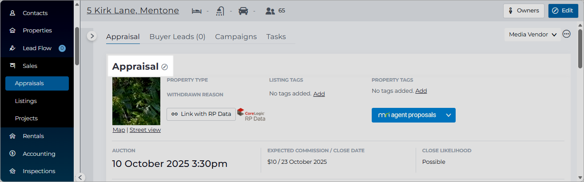Click the bedrooms bed icon

click(x=197, y=11)
